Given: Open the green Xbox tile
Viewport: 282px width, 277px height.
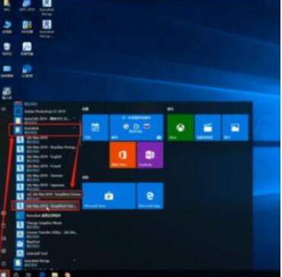Looking at the screenshot, I should [181, 127].
